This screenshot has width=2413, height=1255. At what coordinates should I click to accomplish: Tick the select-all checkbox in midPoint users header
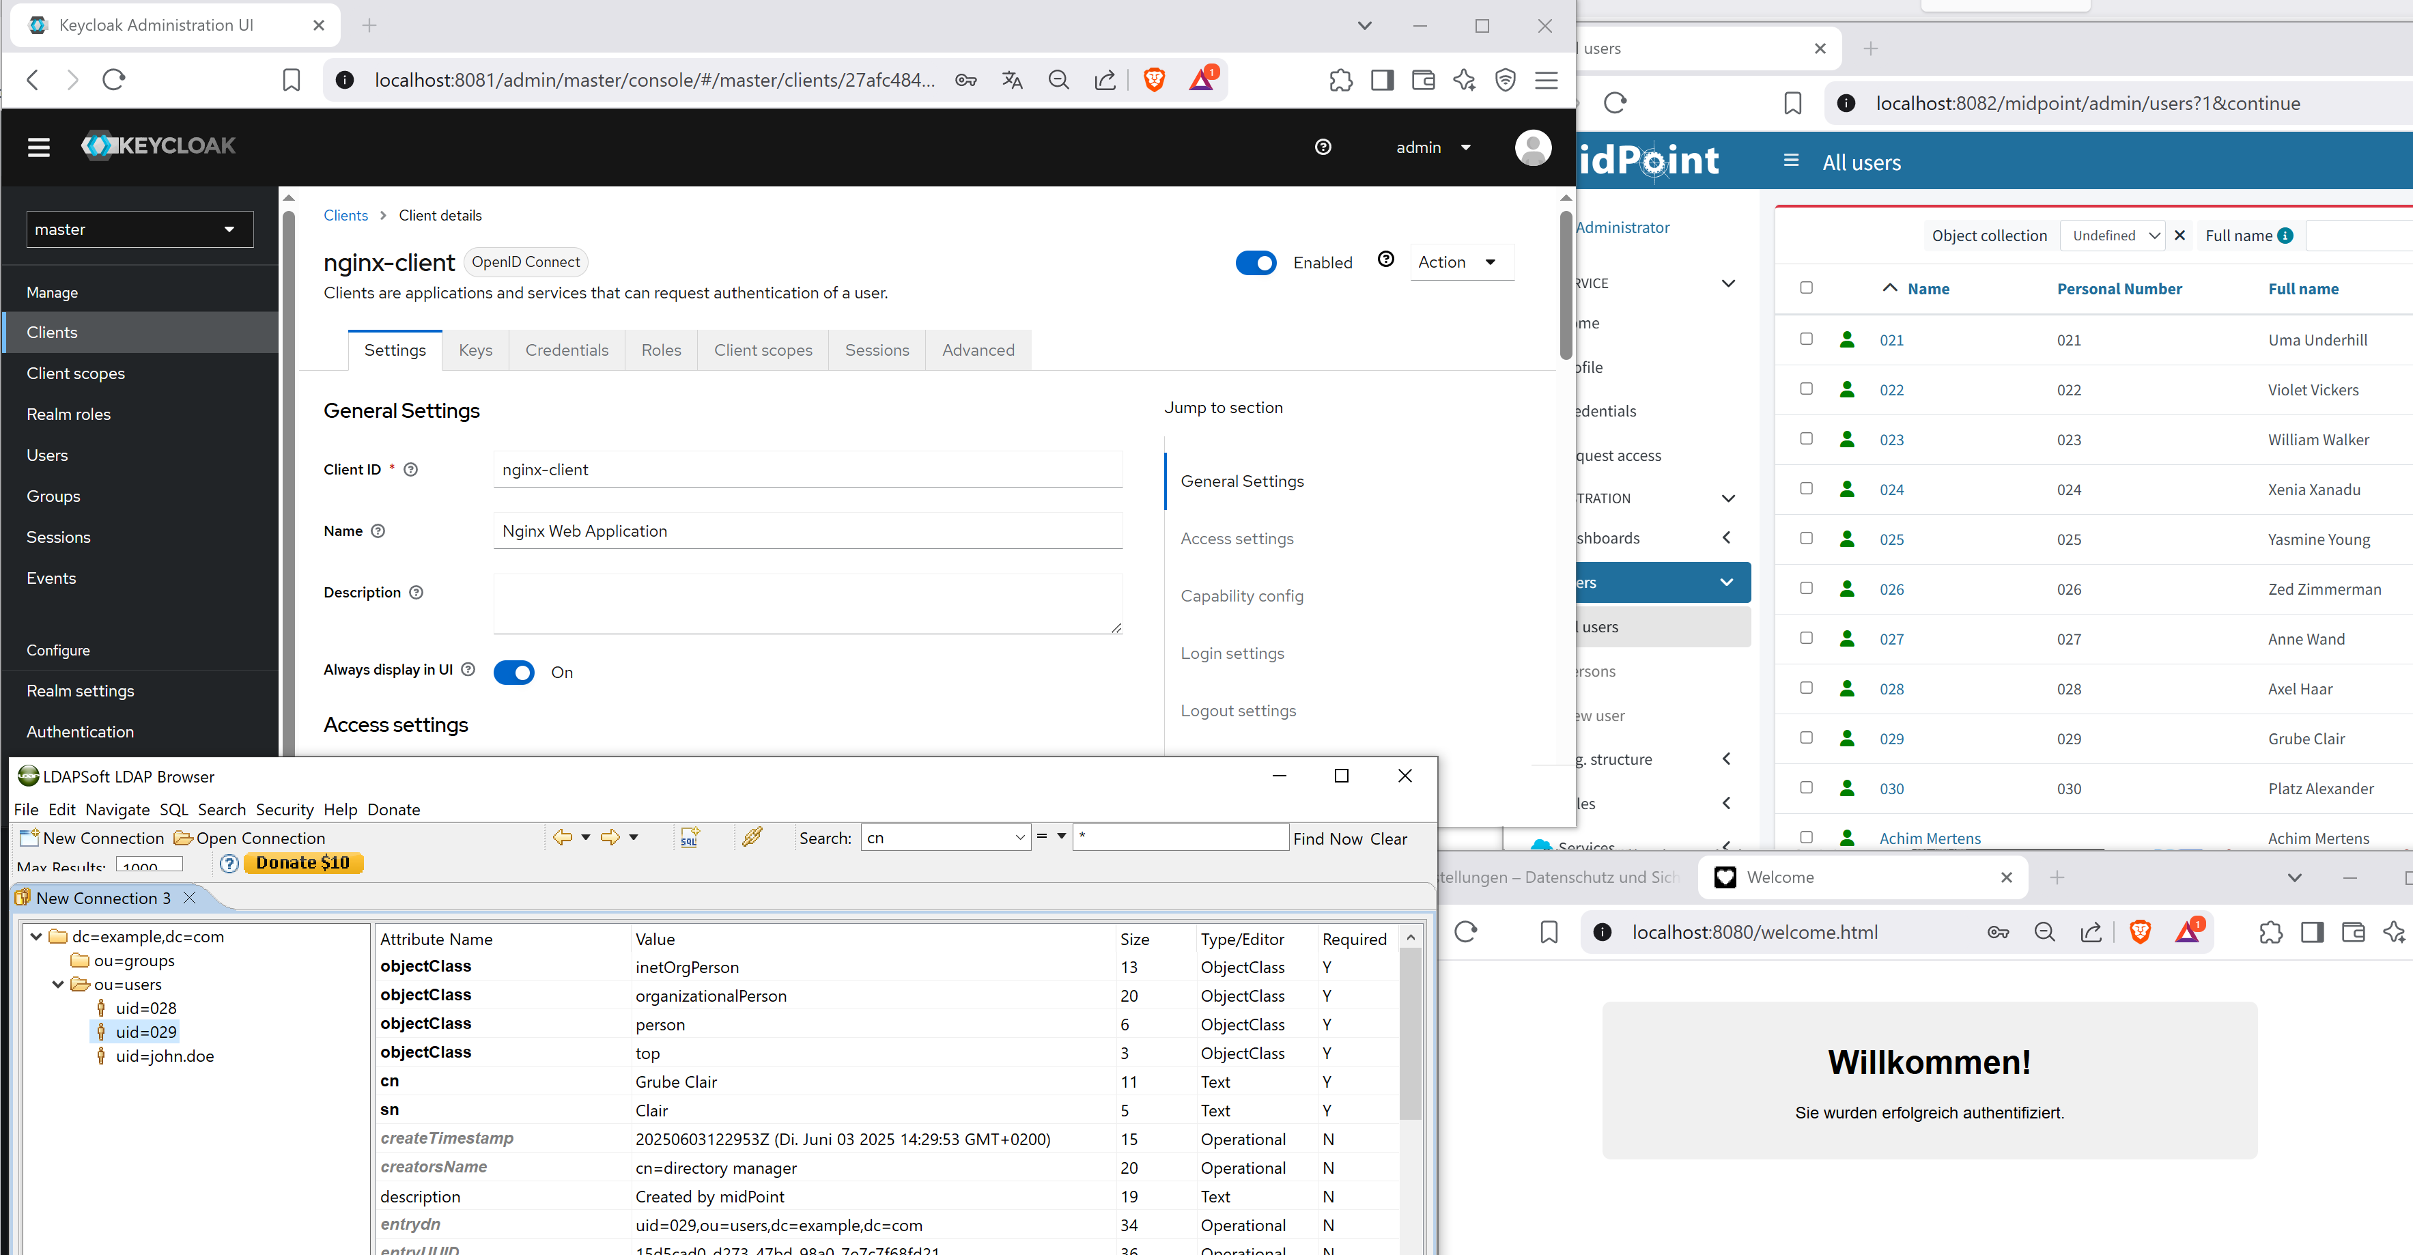[x=1806, y=288]
